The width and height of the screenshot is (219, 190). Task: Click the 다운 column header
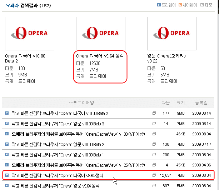(166, 103)
